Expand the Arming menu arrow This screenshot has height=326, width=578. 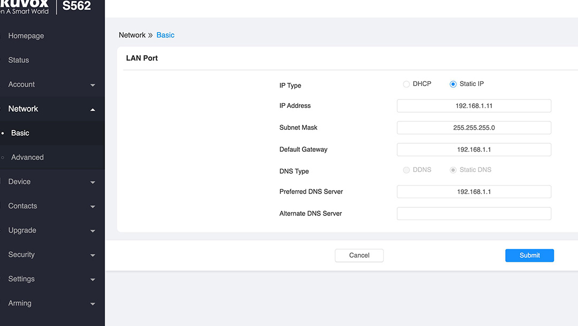[x=93, y=304]
